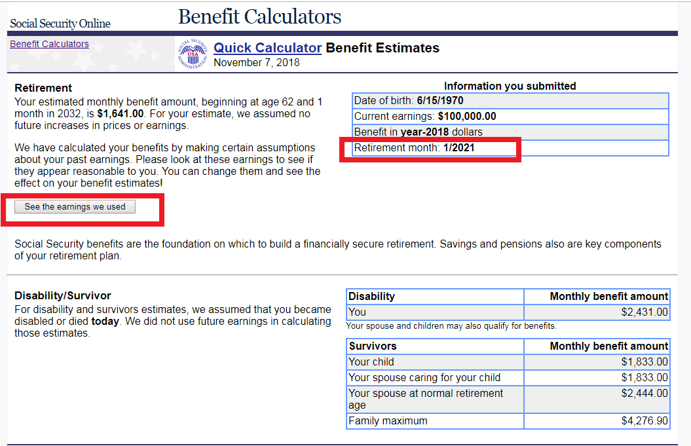The height and width of the screenshot is (446, 691).
Task: Follow the Benefit Calculators link
Action: (49, 44)
